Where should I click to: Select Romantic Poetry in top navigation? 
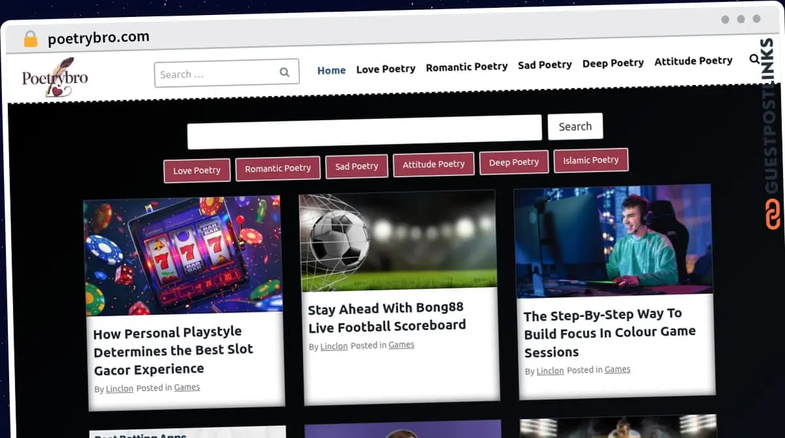(466, 67)
